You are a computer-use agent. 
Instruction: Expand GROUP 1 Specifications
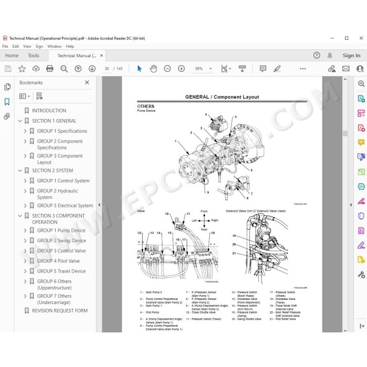[25, 131]
